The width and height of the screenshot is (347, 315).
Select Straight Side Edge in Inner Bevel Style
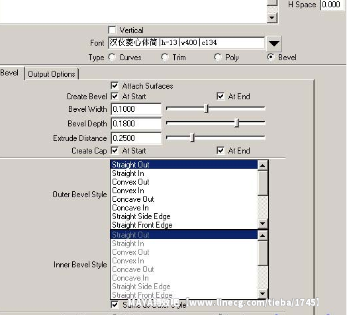[184, 287]
